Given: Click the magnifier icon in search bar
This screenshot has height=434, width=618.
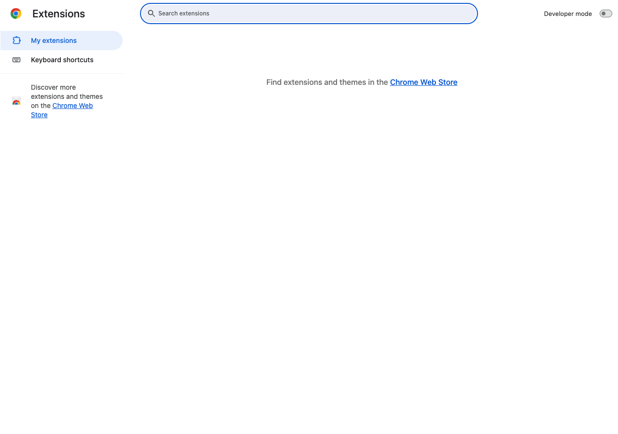Looking at the screenshot, I should click(151, 14).
